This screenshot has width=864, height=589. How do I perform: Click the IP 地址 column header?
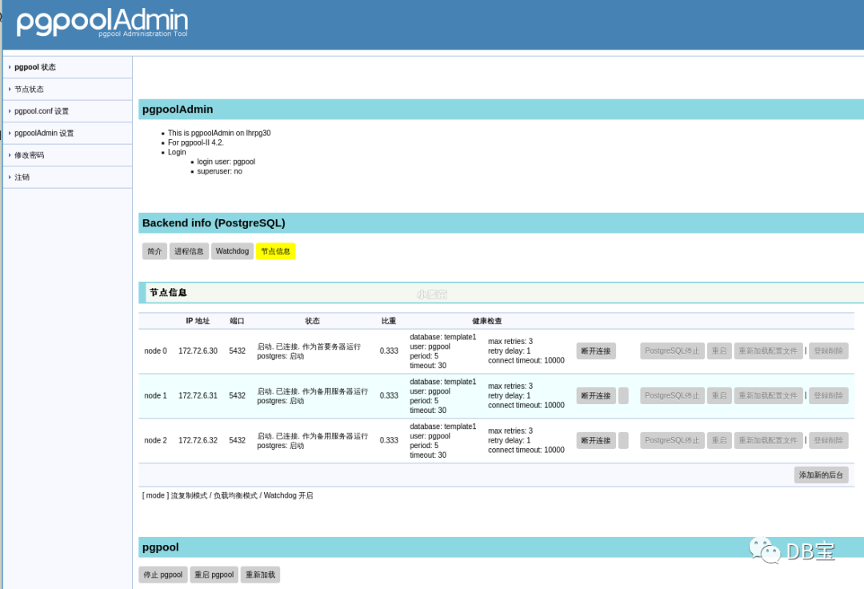click(x=198, y=321)
